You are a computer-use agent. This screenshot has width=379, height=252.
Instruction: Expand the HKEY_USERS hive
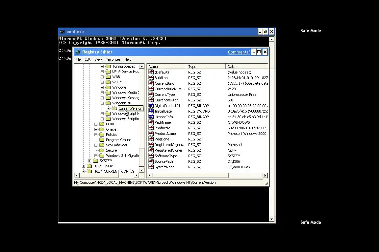pos(83,166)
